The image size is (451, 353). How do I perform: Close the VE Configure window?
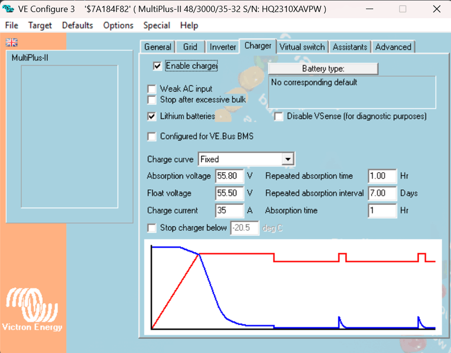436,9
